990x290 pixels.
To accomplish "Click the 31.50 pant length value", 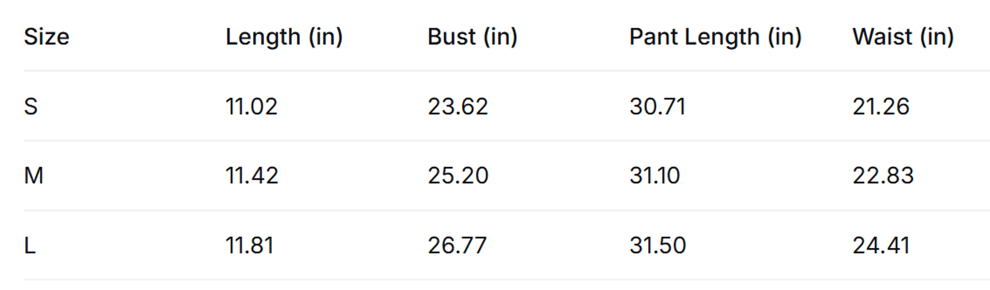I will click(x=658, y=245).
